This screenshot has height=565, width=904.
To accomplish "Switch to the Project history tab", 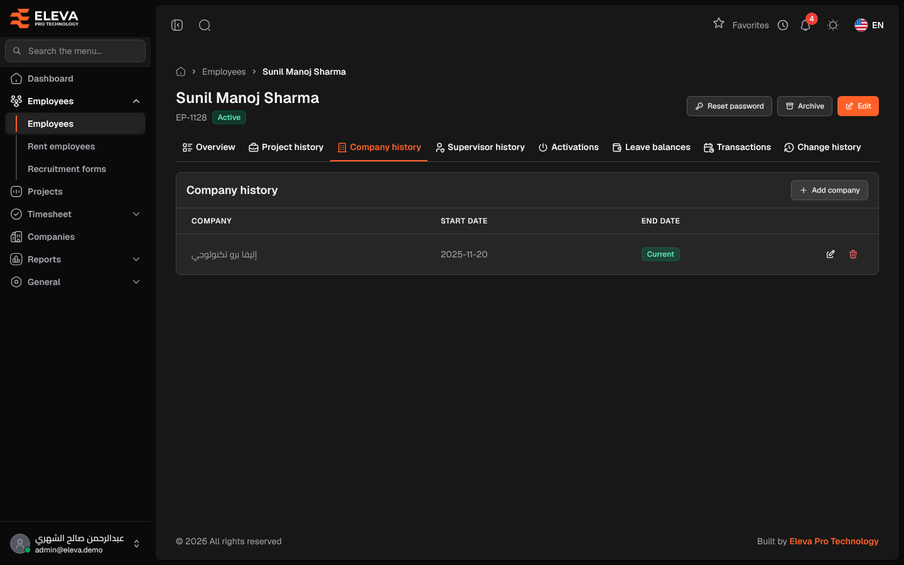I will pos(286,148).
